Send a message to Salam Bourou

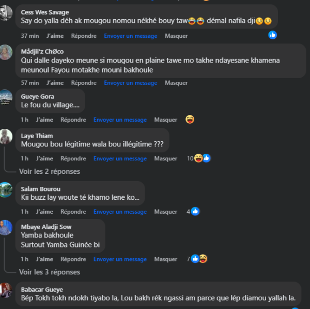[x=120, y=212]
